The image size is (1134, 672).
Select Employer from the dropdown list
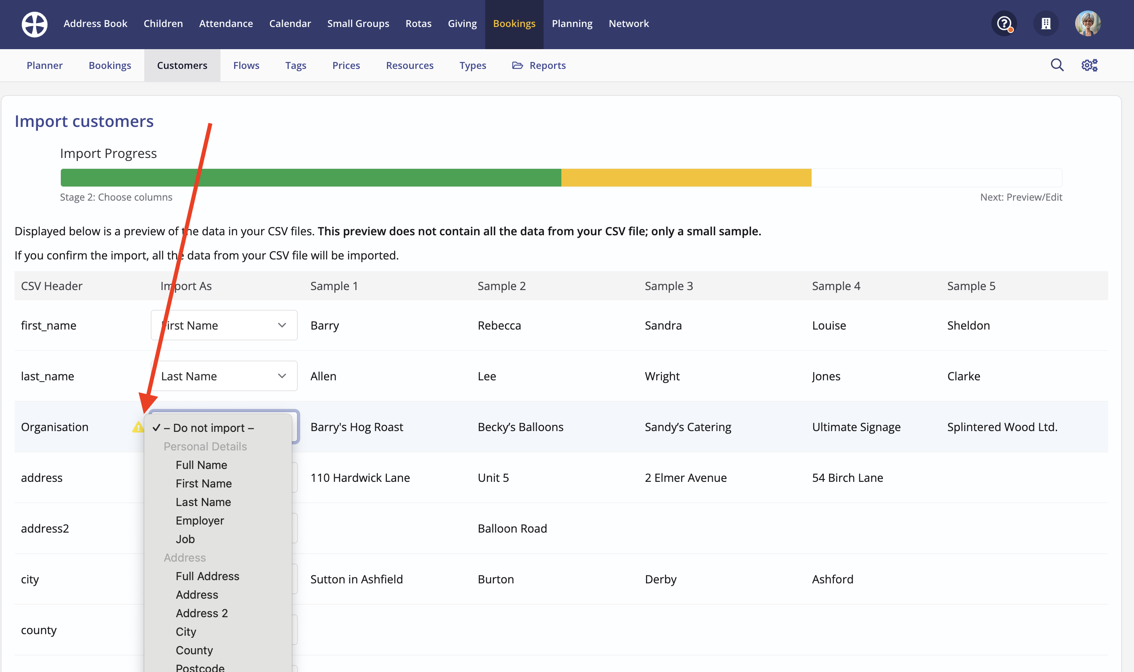(200, 521)
